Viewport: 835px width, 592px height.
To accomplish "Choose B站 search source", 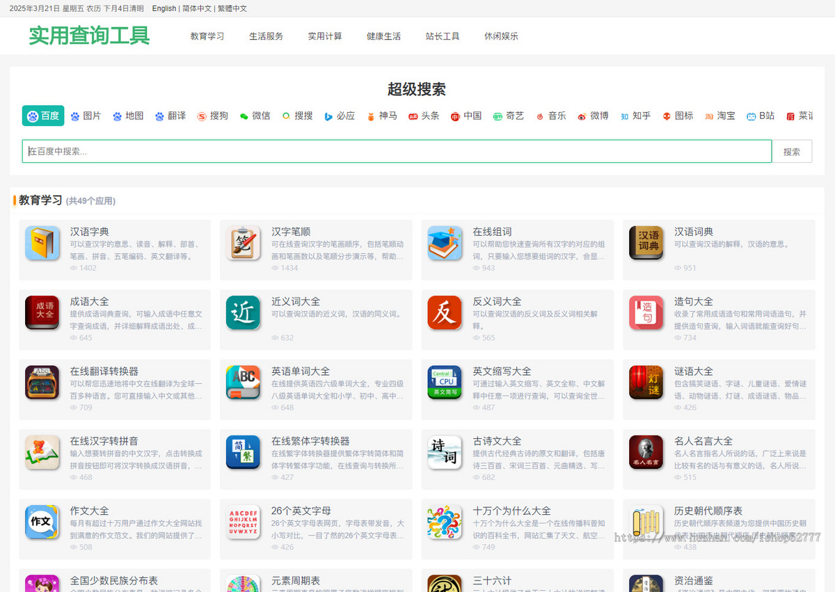I will (x=761, y=116).
